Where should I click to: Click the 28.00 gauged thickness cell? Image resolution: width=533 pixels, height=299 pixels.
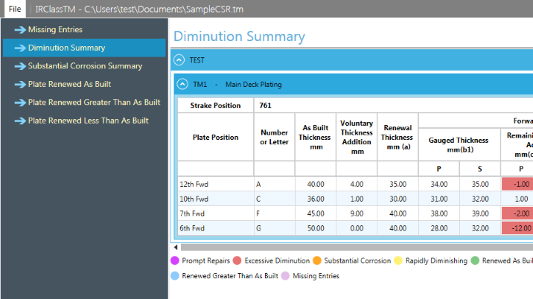click(439, 228)
